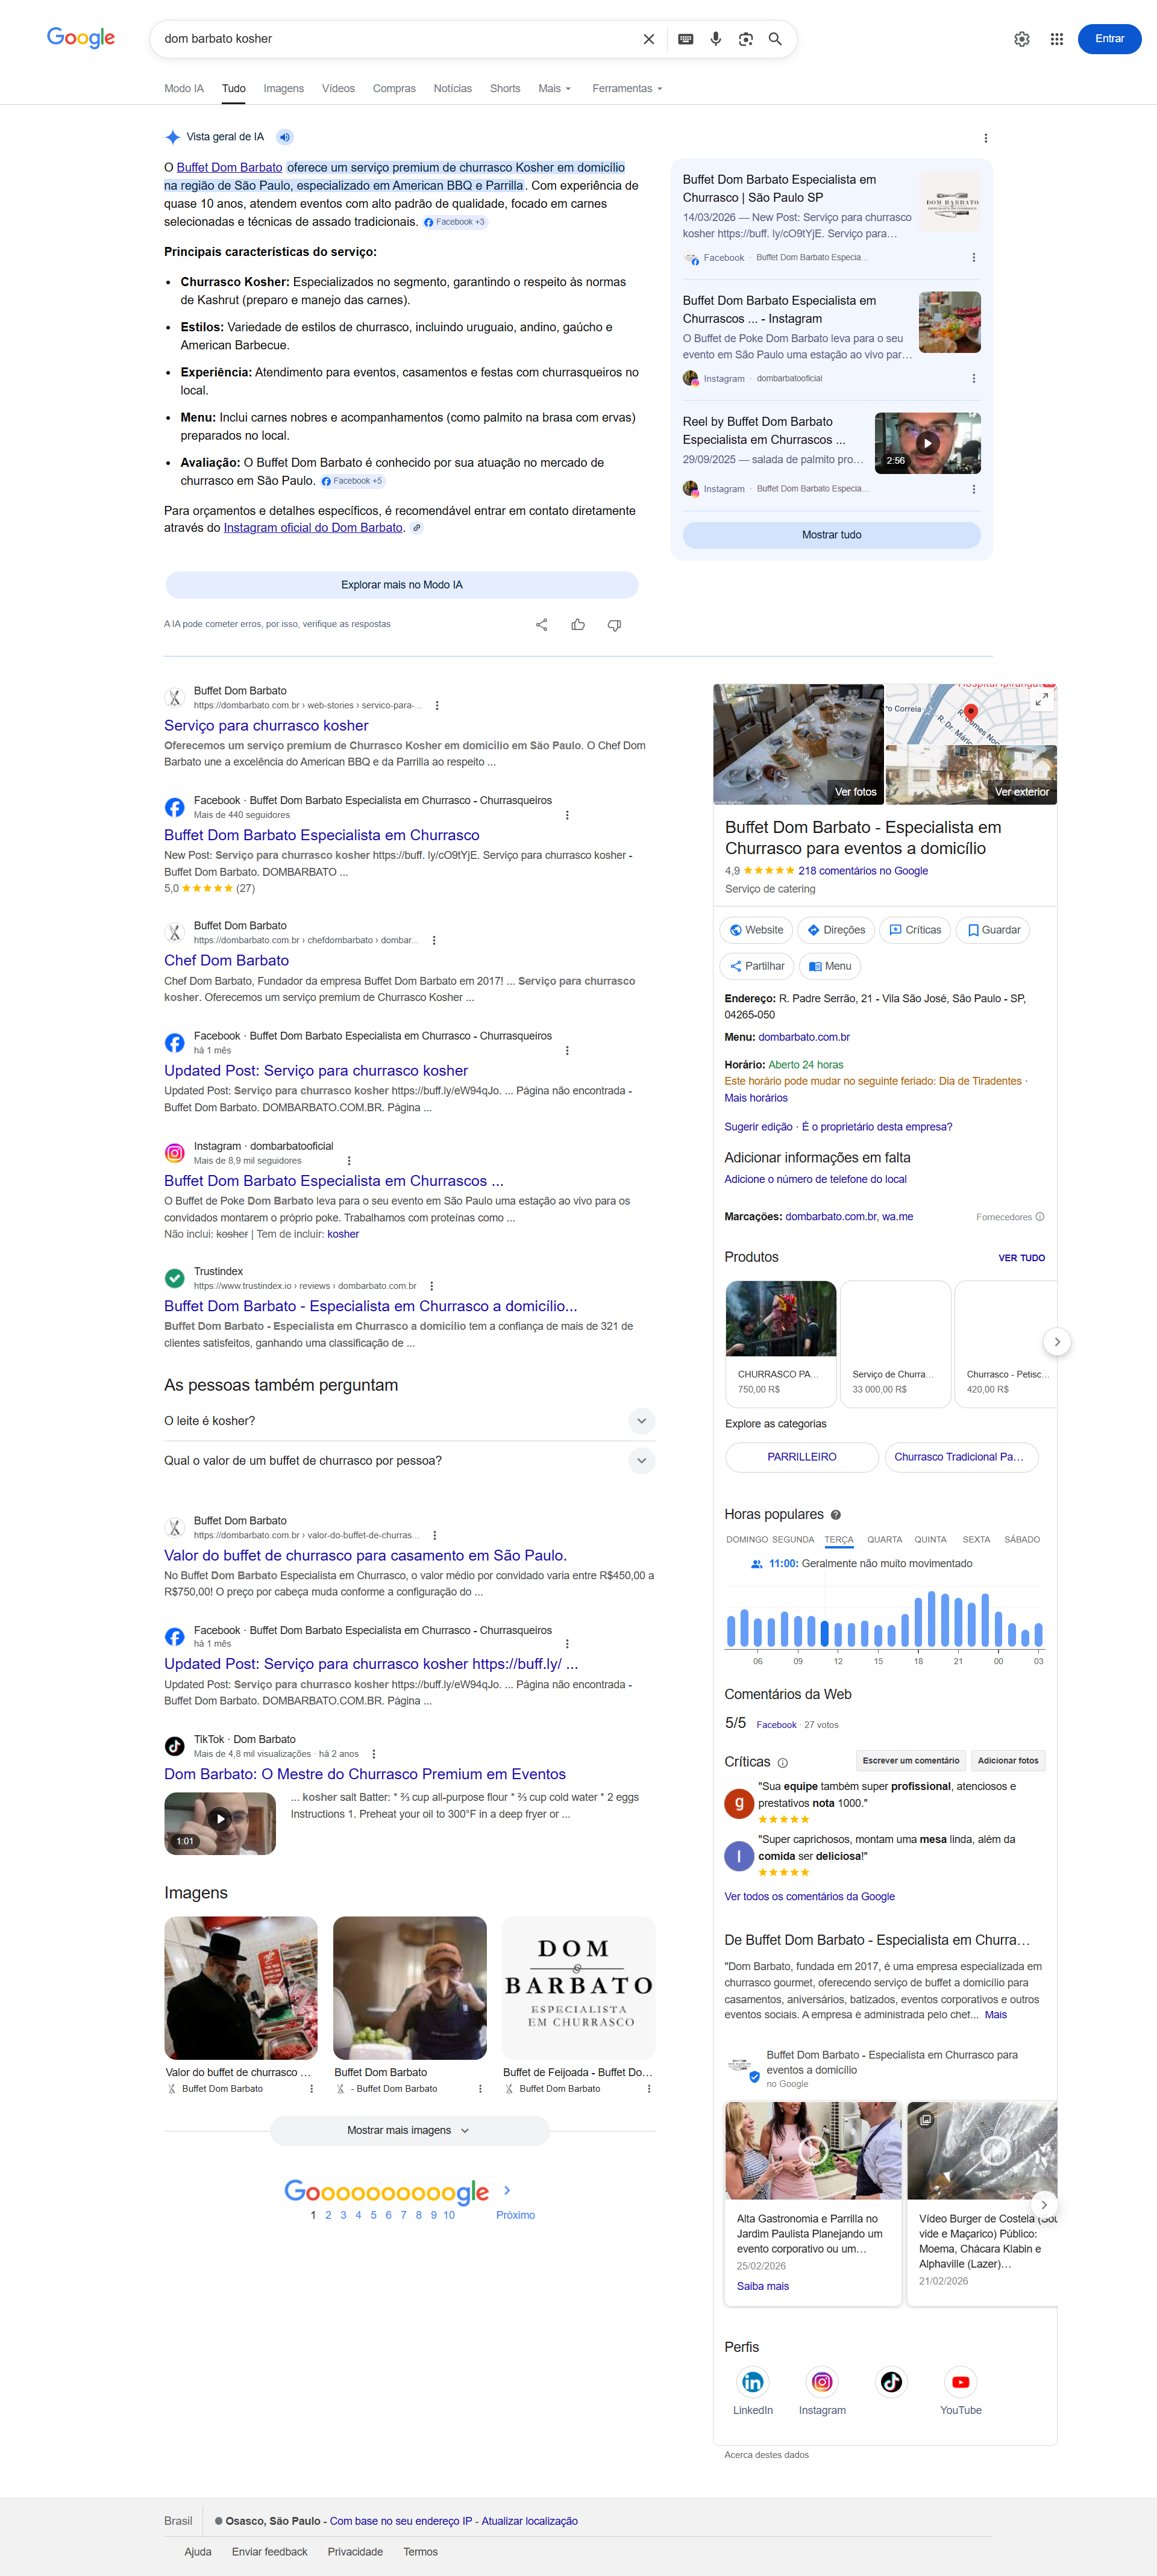Click Escrever um comentário

(x=911, y=1761)
